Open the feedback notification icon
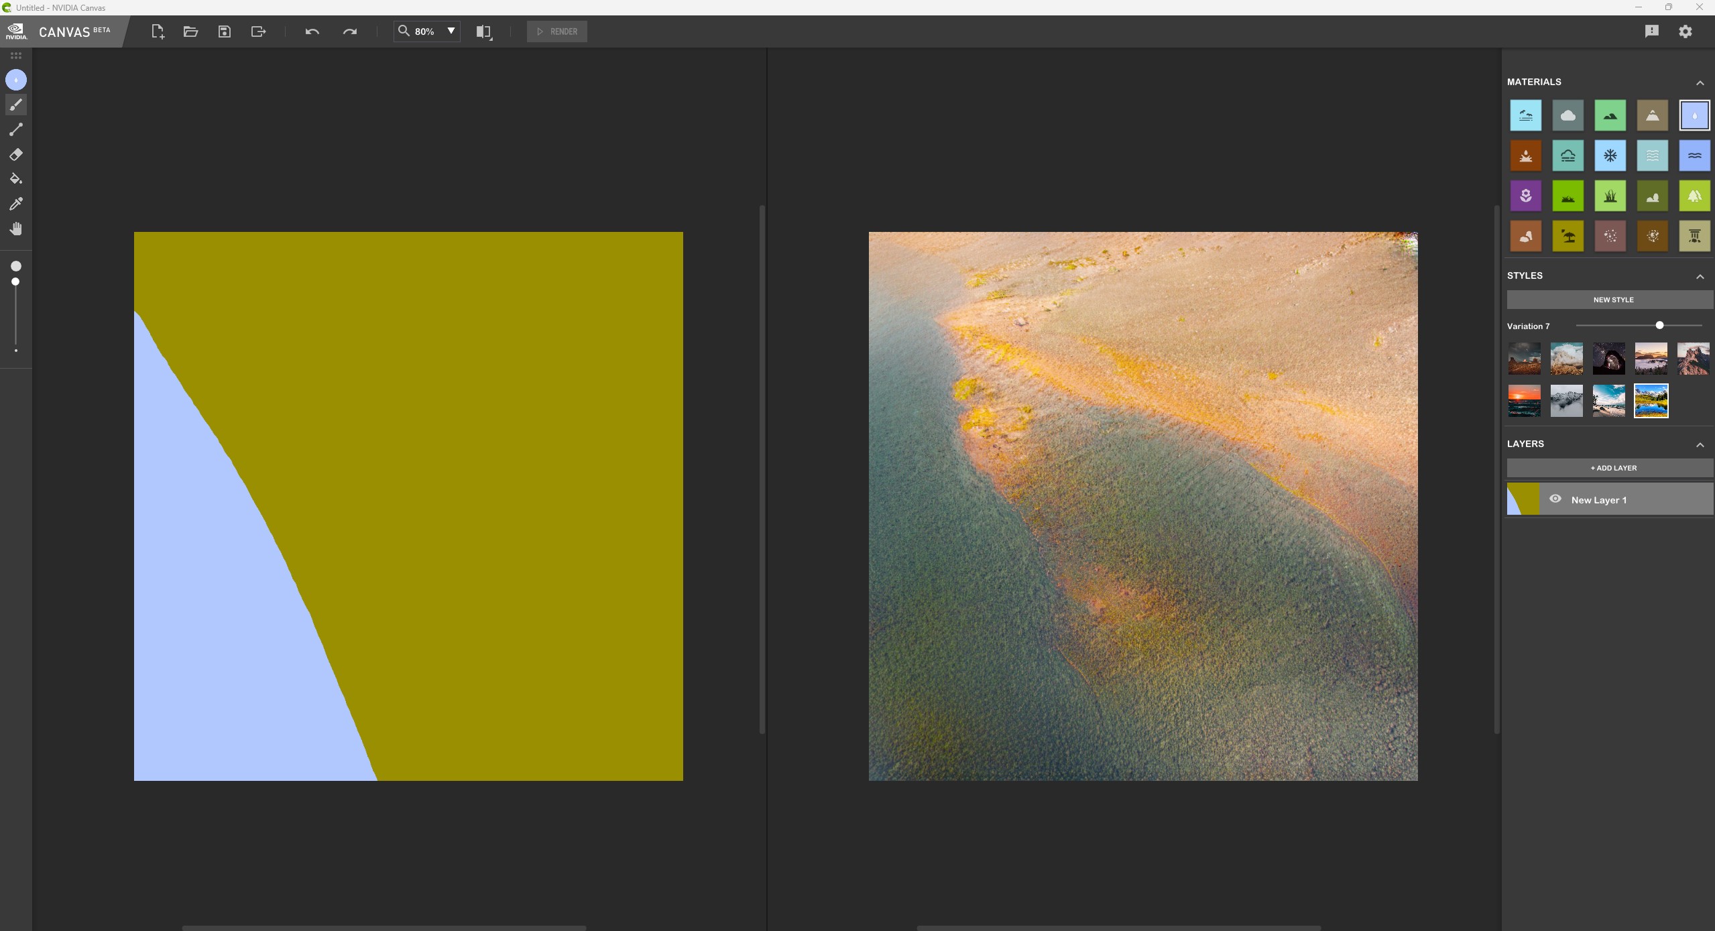The height and width of the screenshot is (931, 1715). [x=1652, y=32]
